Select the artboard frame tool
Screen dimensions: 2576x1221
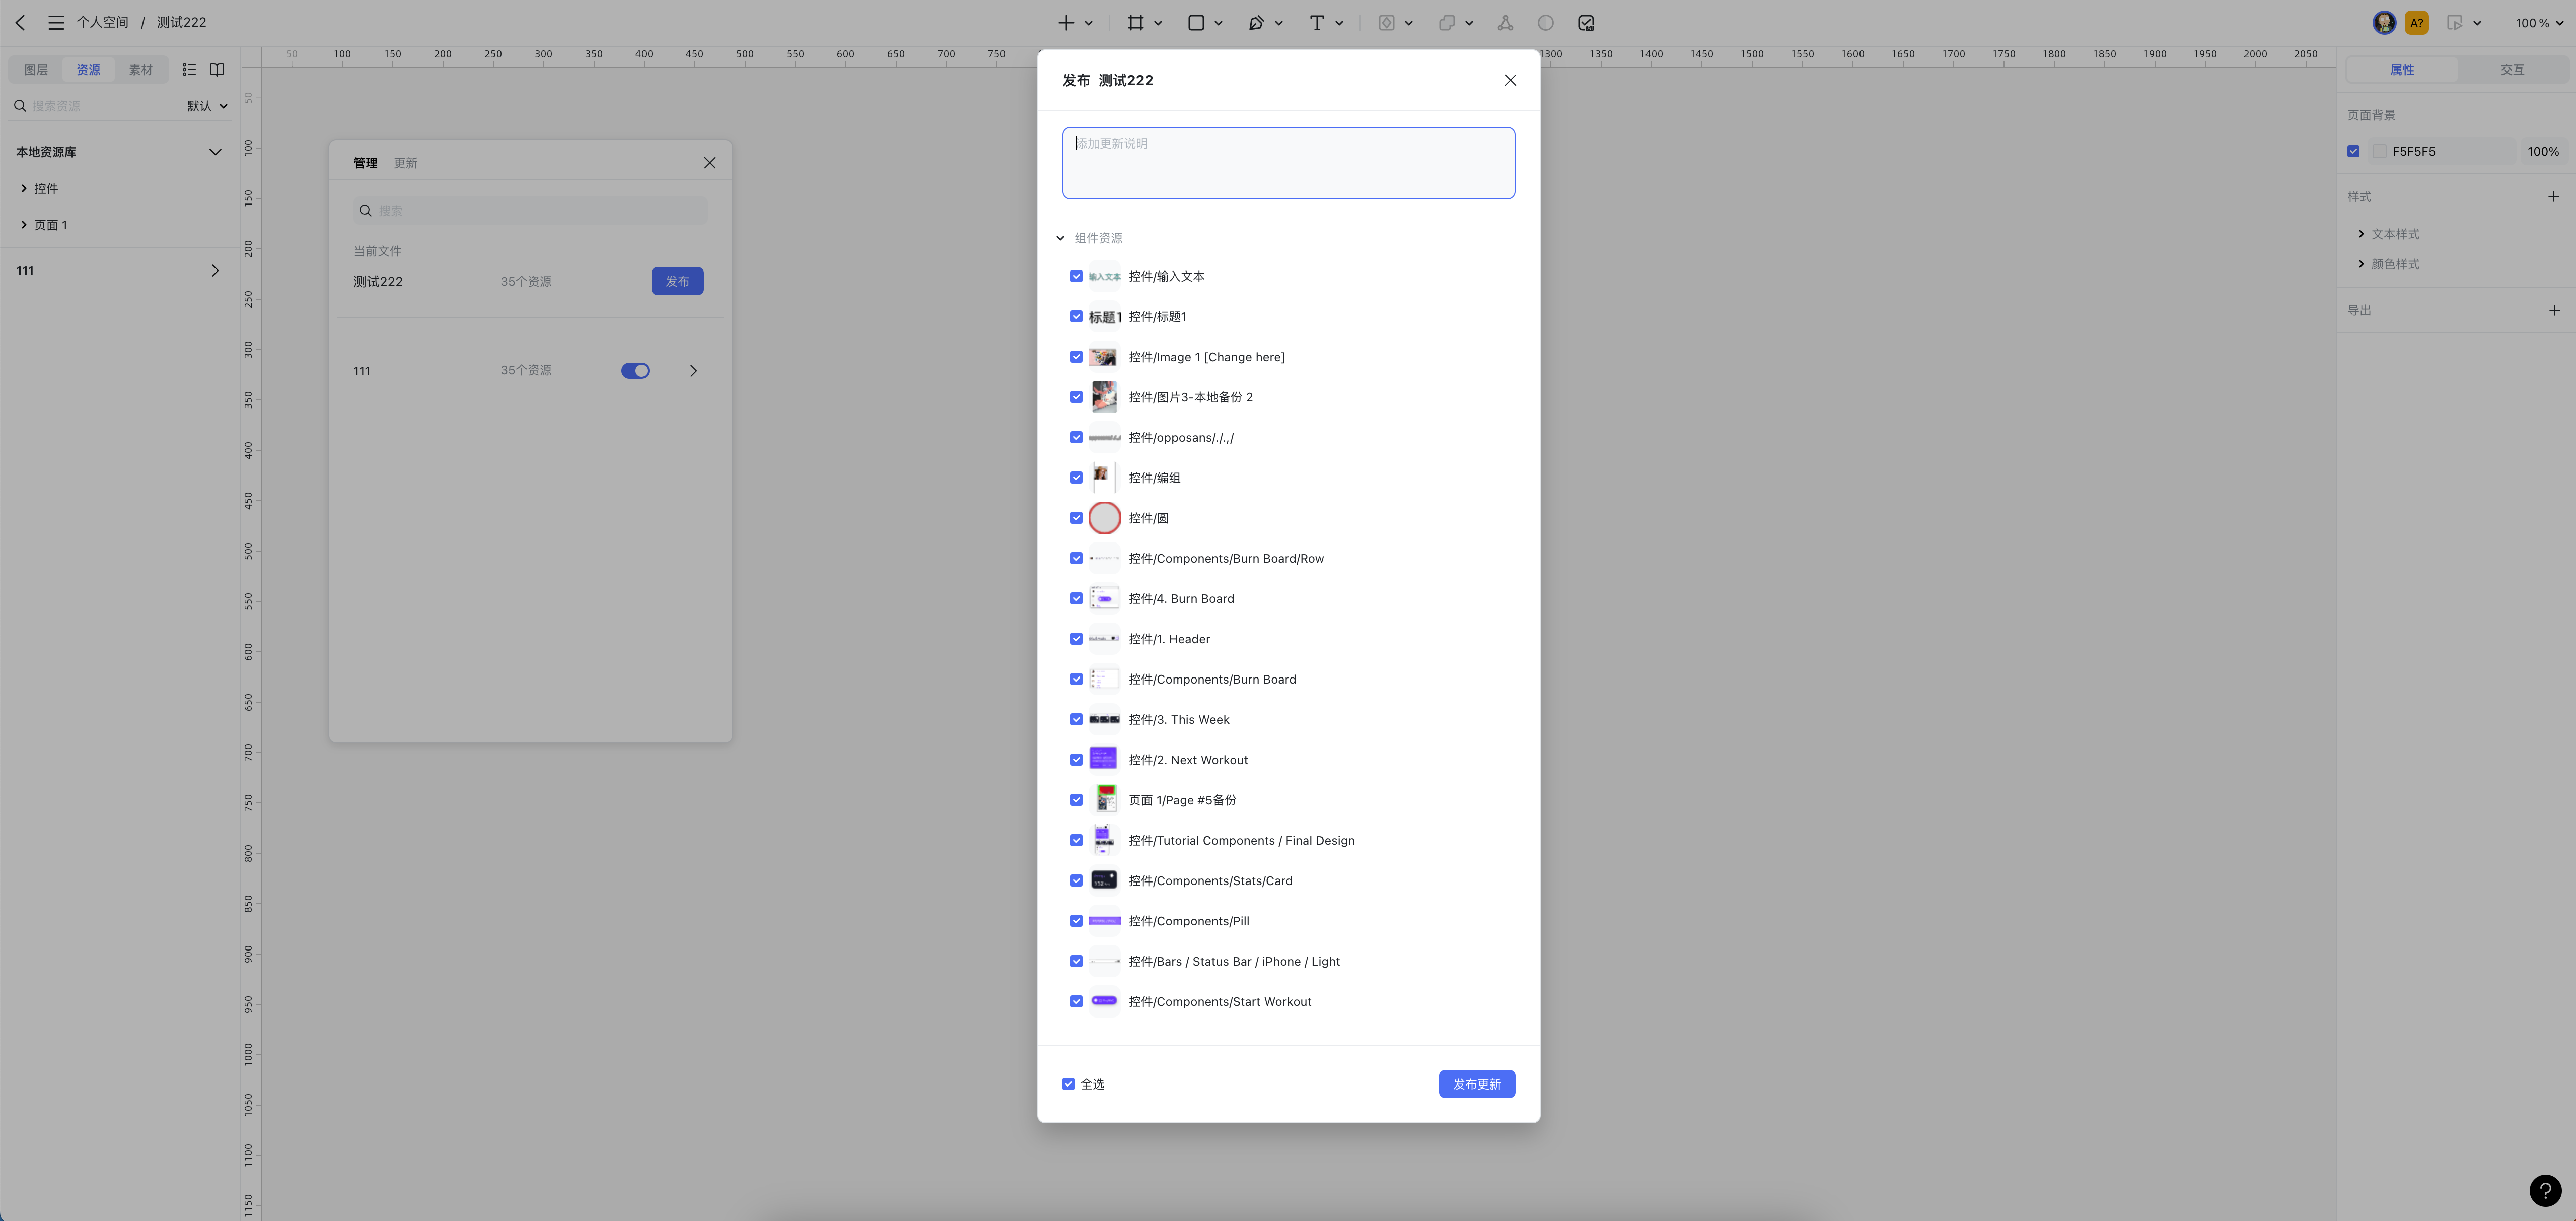pyautogui.click(x=1136, y=22)
